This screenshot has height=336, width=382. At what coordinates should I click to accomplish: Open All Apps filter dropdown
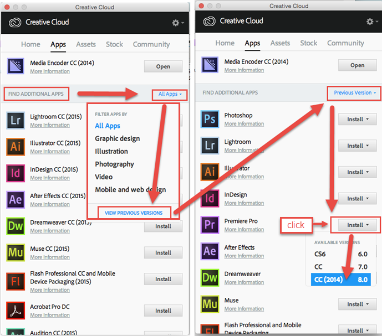(170, 94)
